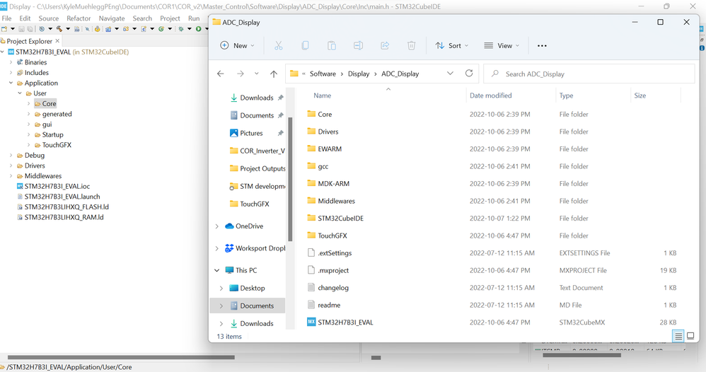706x372 pixels.
Task: Sort by the Date modified column header
Action: 490,95
